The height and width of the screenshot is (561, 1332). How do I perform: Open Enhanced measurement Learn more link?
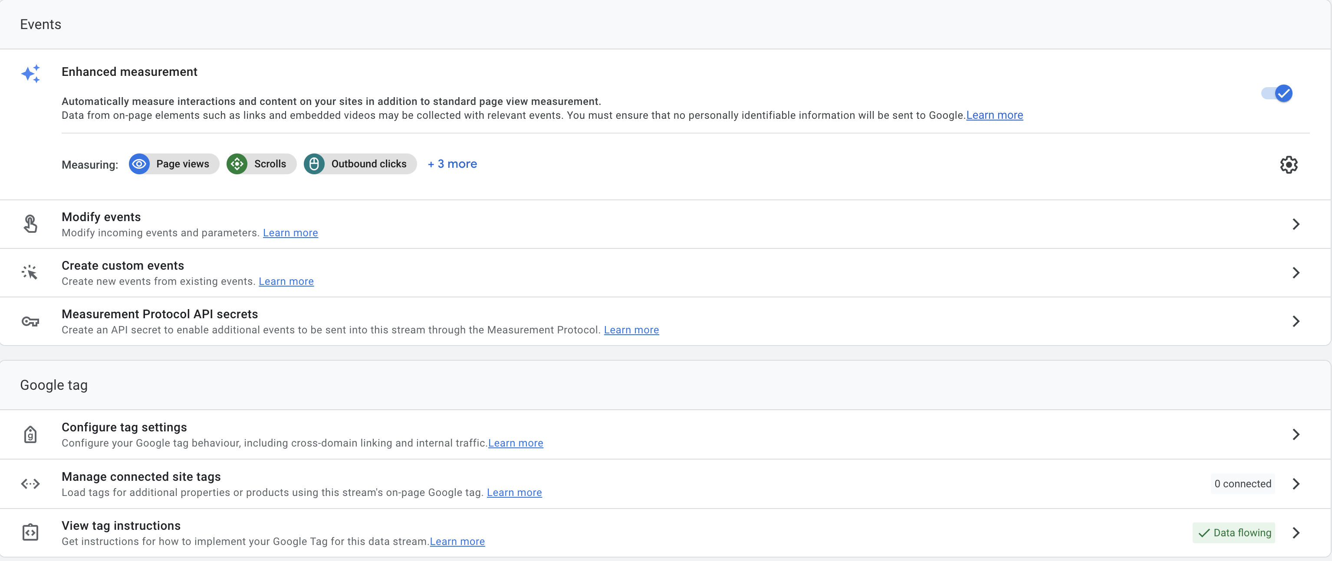[994, 115]
